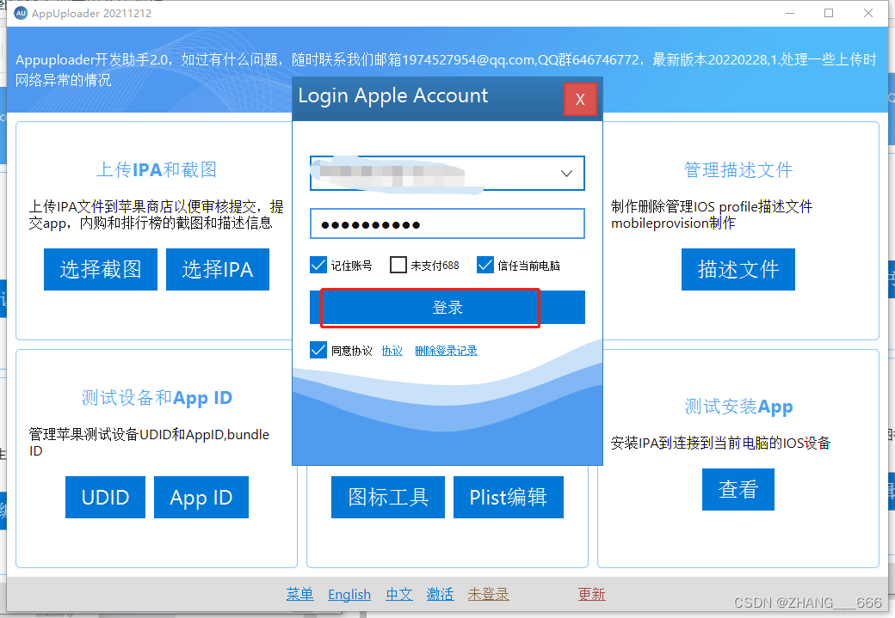Select the 管理描述文件 heading

click(738, 169)
